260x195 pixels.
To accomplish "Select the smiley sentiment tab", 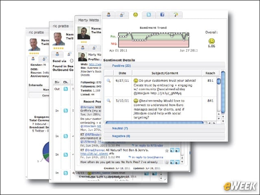I will pyautogui.click(x=135, y=15).
